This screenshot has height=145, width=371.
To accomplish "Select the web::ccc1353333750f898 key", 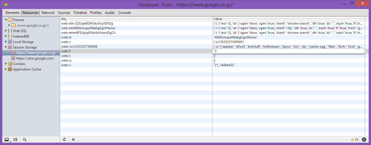I will 79,47.
